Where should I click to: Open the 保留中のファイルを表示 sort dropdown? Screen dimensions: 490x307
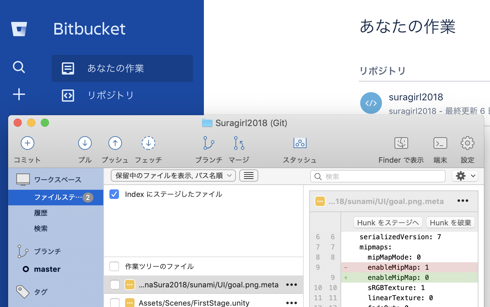coord(173,176)
